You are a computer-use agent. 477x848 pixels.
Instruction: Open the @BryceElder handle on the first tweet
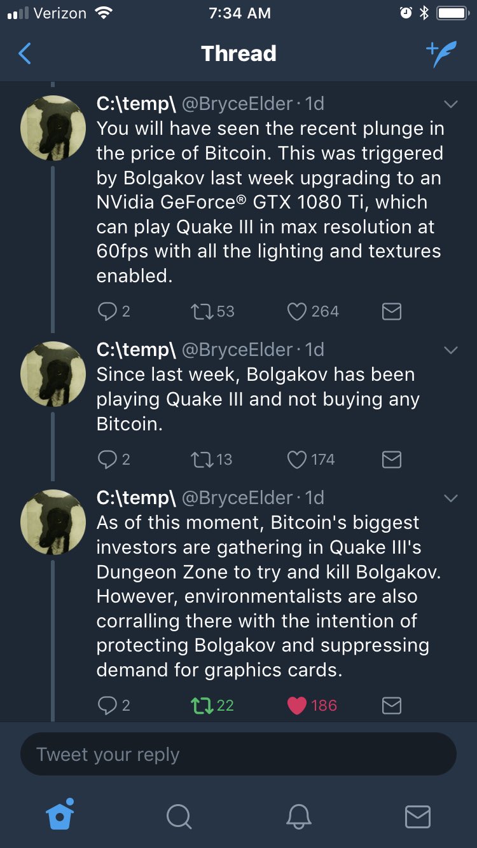pyautogui.click(x=238, y=104)
